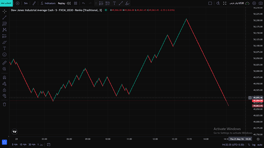Select the XABCD pattern tool

click(x=5, y=30)
